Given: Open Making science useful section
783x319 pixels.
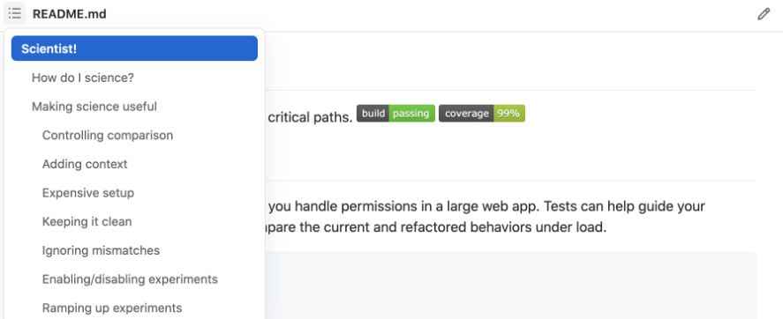Looking at the screenshot, I should tap(94, 107).
